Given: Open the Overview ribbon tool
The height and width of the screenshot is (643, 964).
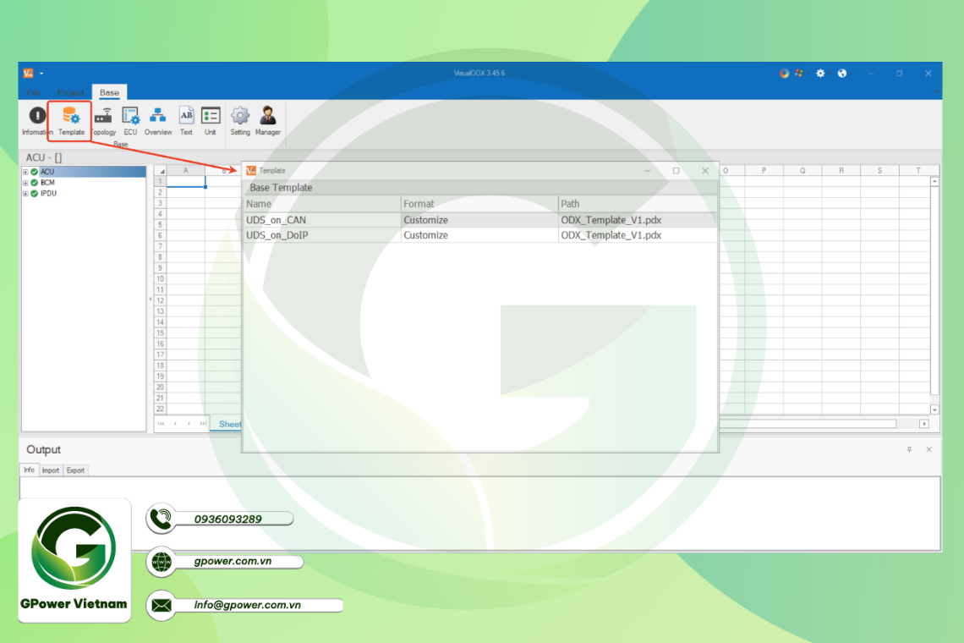Looking at the screenshot, I should [158, 121].
